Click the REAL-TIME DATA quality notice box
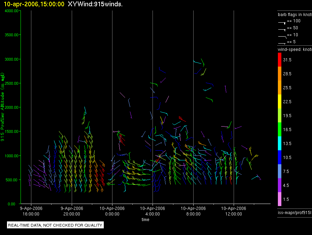The width and height of the screenshot is (312, 235). (55, 225)
